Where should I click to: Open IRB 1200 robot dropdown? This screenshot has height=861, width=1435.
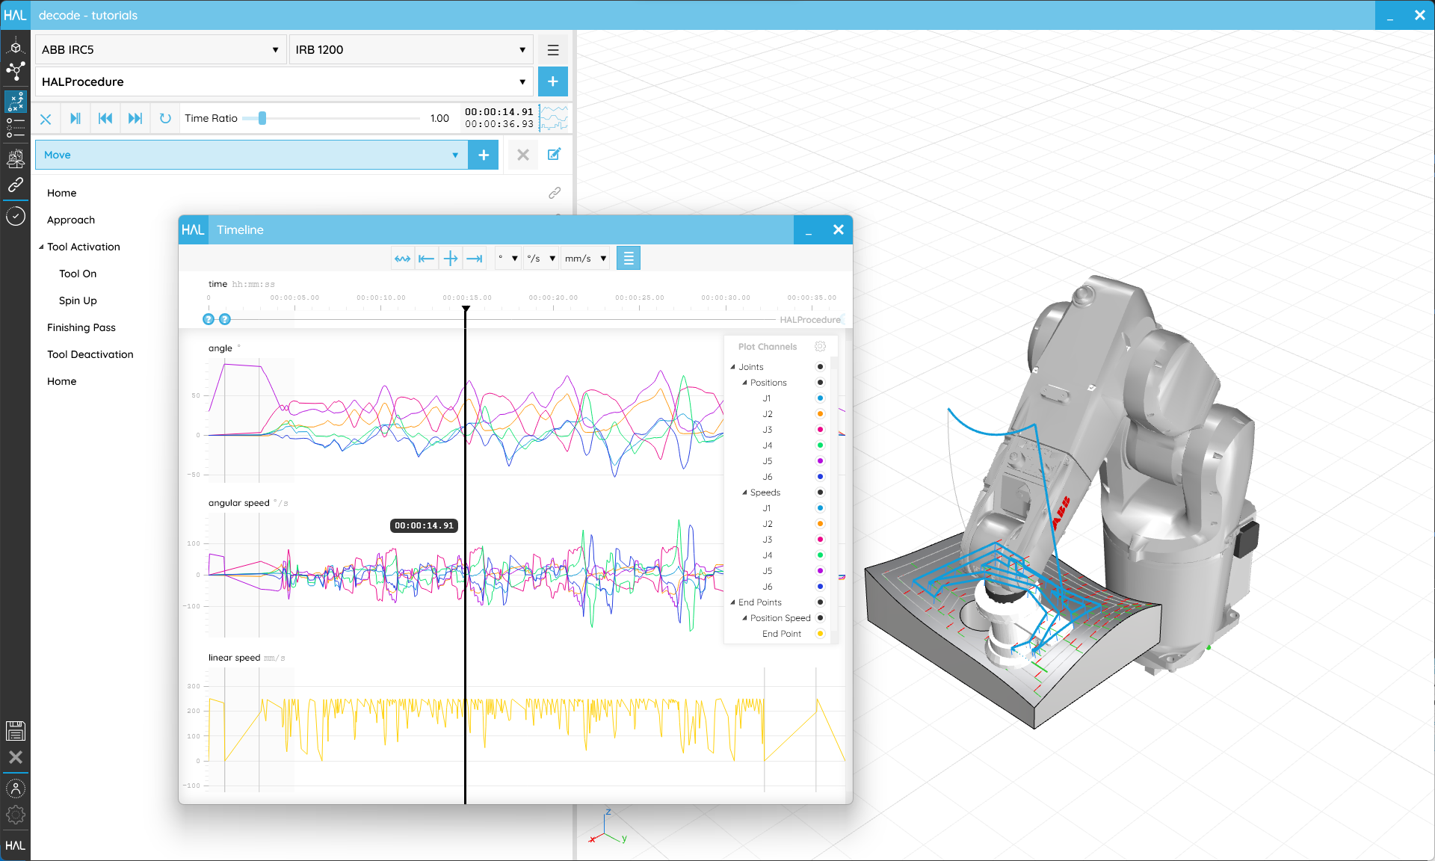[x=411, y=50]
